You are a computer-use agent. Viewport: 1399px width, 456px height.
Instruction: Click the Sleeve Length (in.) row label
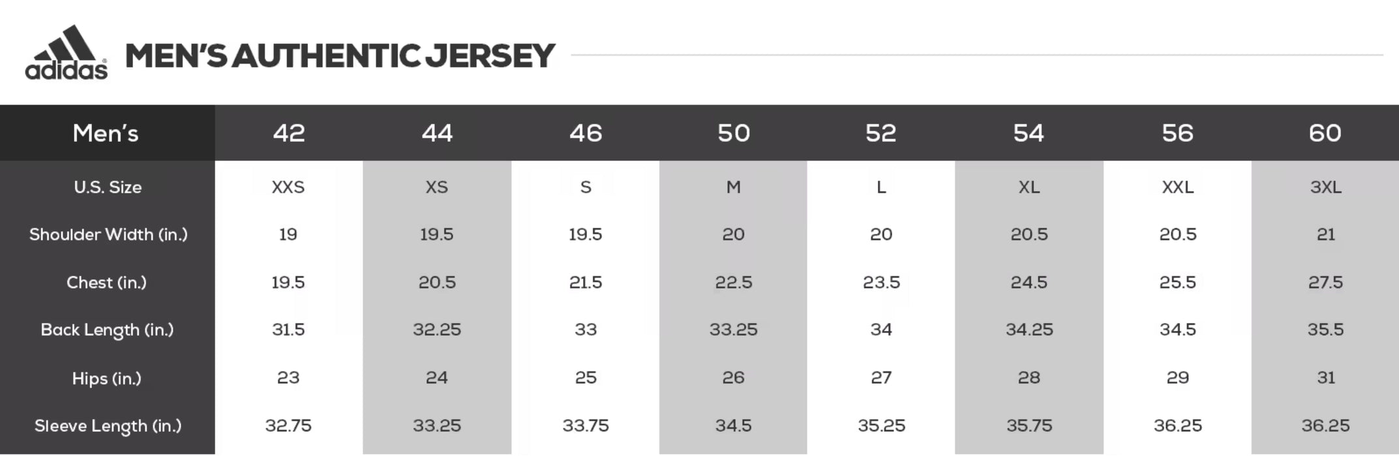click(108, 426)
